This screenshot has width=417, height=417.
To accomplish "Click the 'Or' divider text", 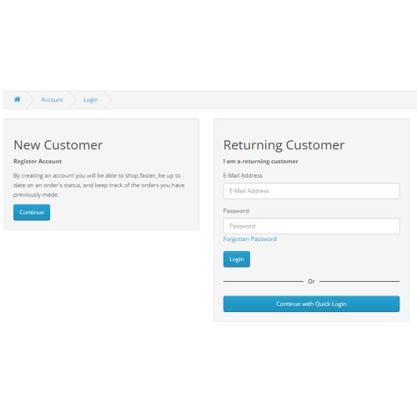I will point(311,281).
